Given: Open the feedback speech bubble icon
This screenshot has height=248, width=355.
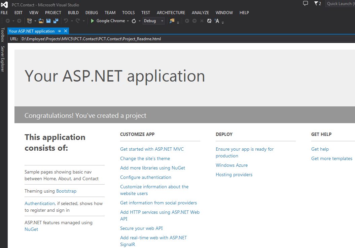Looking at the screenshot, I should point(306,3).
